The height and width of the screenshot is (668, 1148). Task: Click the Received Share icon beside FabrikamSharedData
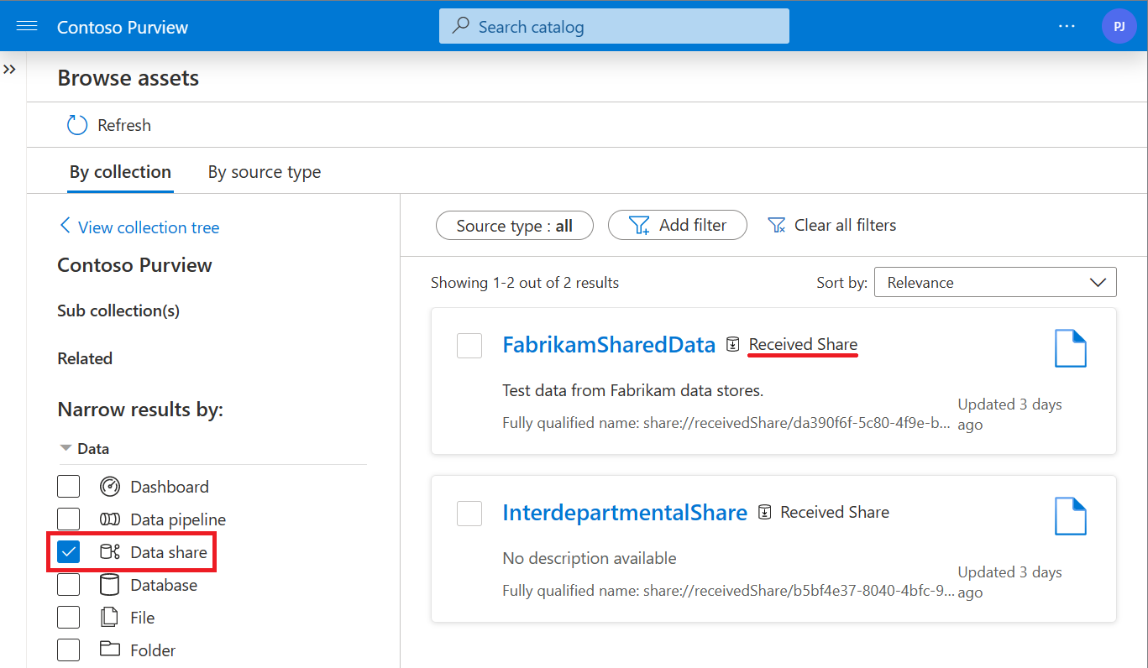coord(733,344)
